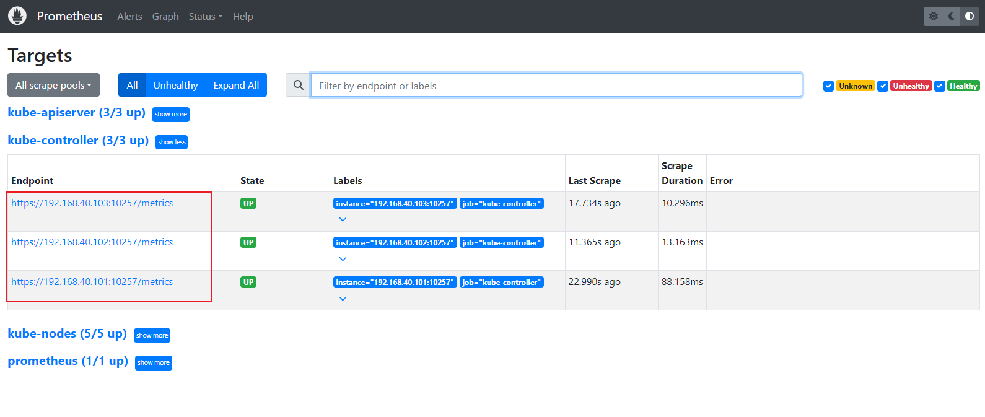The height and width of the screenshot is (417, 985).
Task: Click the Prometheus flame logo
Action: (x=17, y=16)
